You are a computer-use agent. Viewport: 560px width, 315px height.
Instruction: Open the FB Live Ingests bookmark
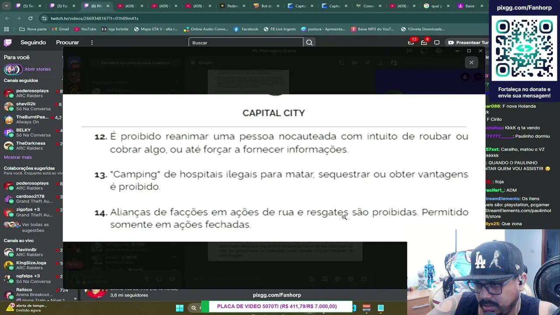(280, 29)
